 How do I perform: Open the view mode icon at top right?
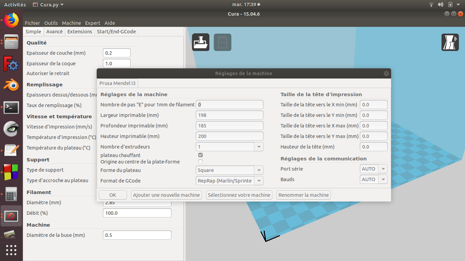tap(450, 42)
